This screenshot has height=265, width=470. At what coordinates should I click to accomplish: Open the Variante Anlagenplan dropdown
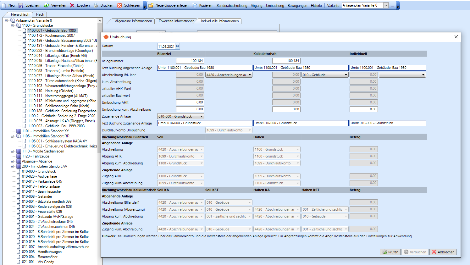386,5
